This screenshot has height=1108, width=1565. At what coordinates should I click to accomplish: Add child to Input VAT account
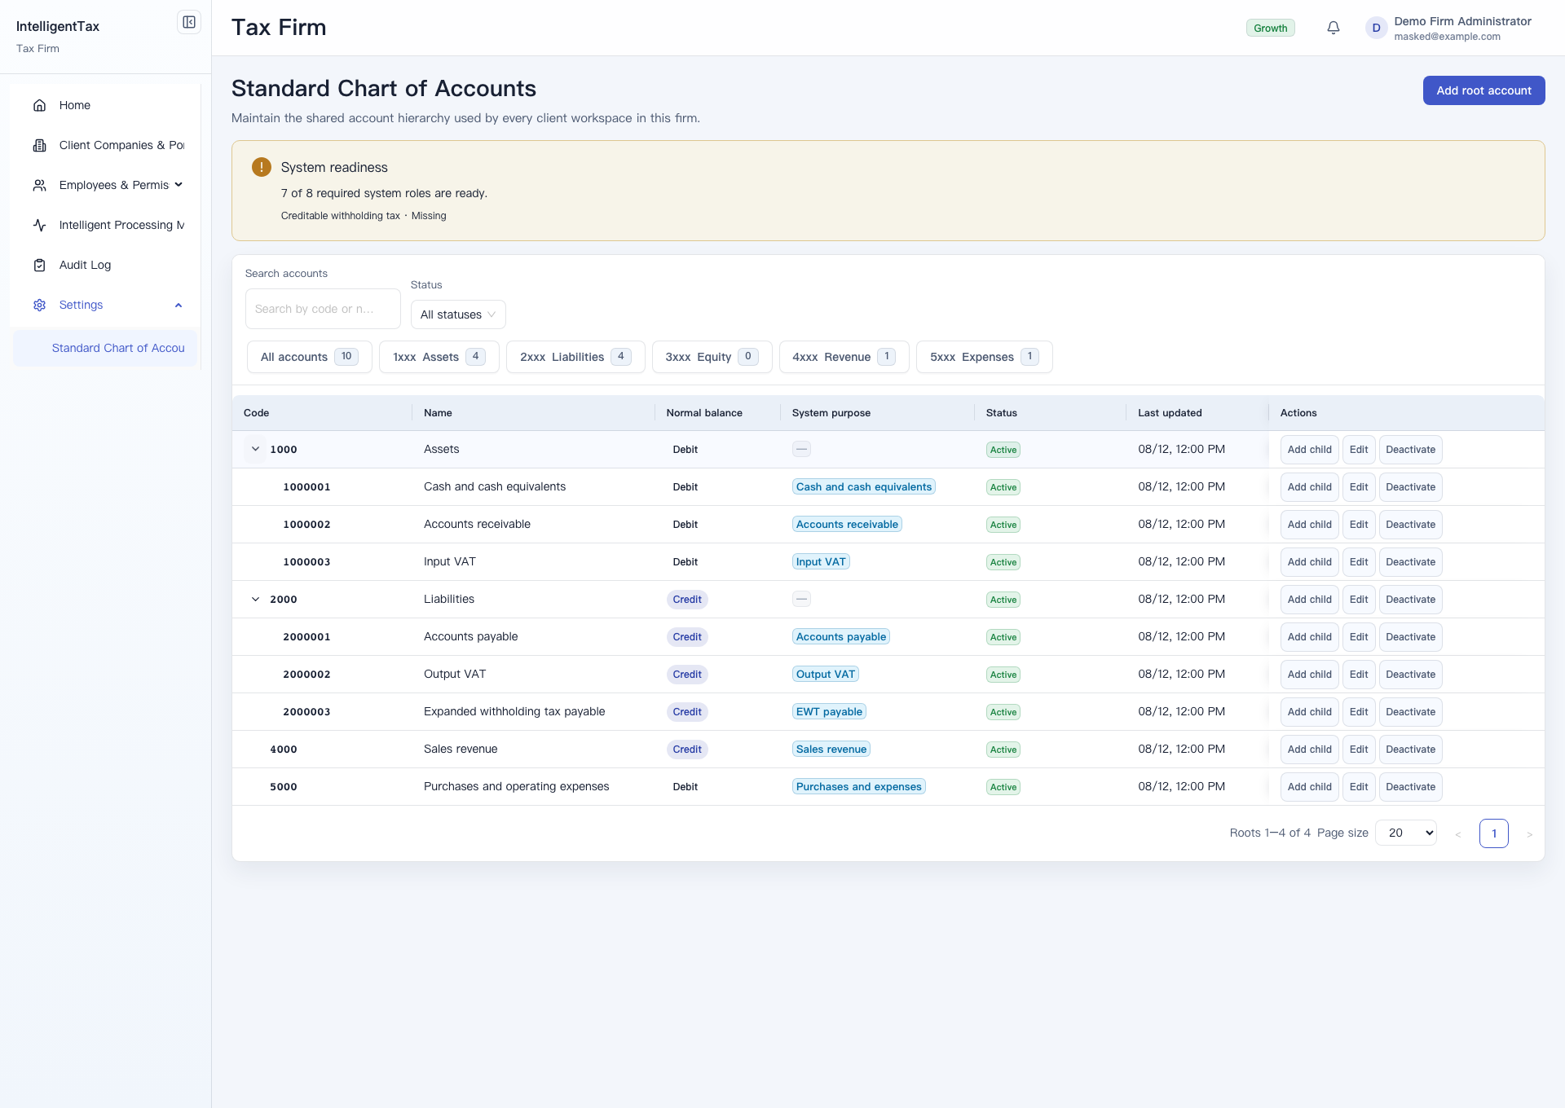[x=1309, y=562]
